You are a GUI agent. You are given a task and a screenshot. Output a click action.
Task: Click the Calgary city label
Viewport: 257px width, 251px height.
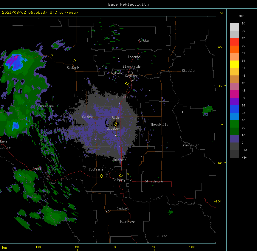(119, 180)
